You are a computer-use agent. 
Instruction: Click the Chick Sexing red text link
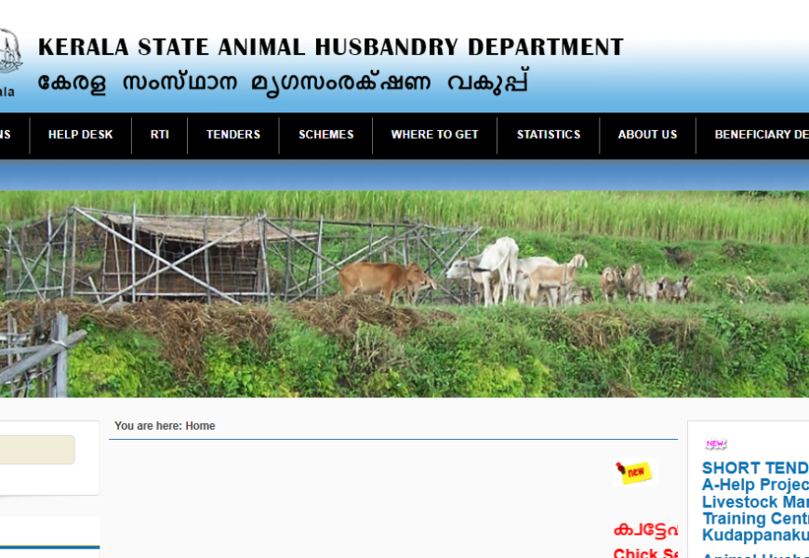coord(645,552)
